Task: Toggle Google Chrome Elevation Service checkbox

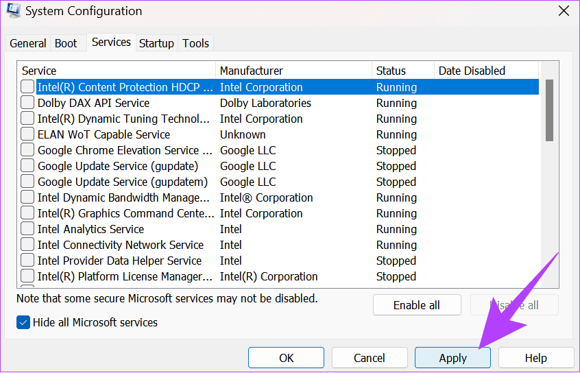Action: 27,150
